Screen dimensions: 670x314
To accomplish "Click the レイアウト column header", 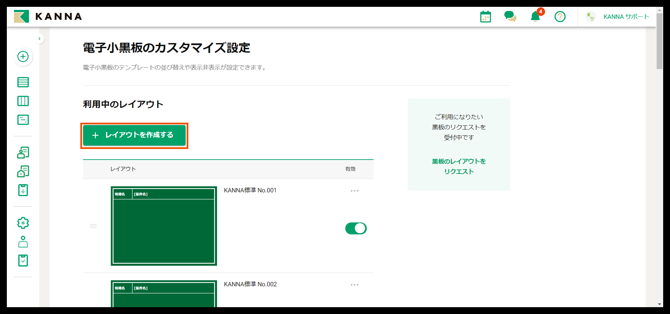I will [x=123, y=169].
